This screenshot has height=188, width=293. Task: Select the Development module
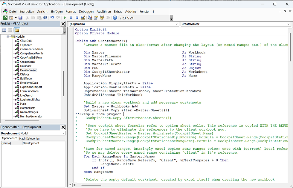[28, 70]
